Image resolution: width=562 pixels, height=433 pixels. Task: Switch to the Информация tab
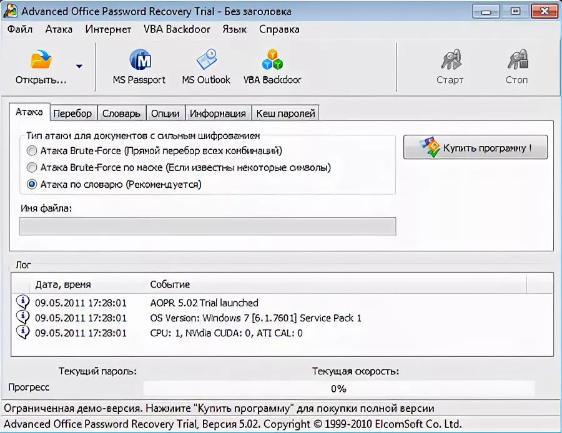(x=218, y=114)
